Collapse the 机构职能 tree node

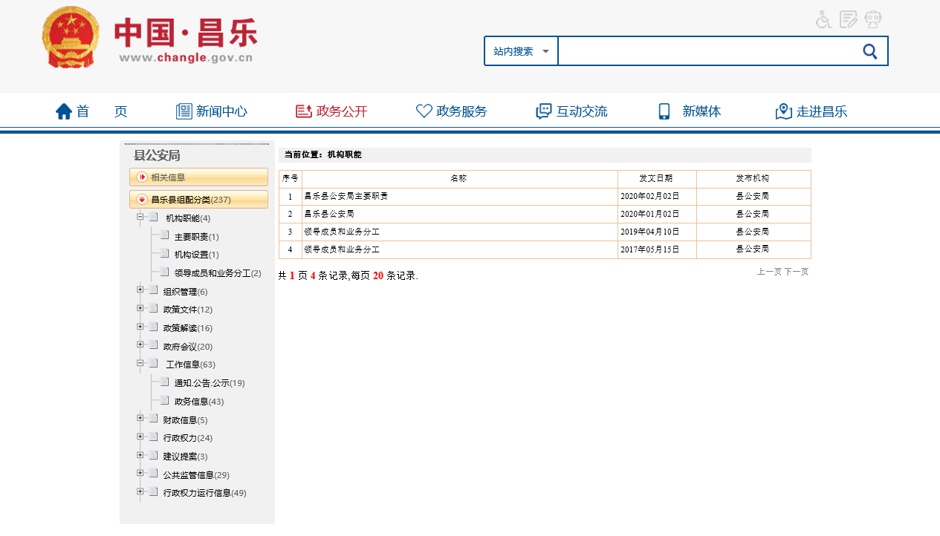tap(140, 218)
